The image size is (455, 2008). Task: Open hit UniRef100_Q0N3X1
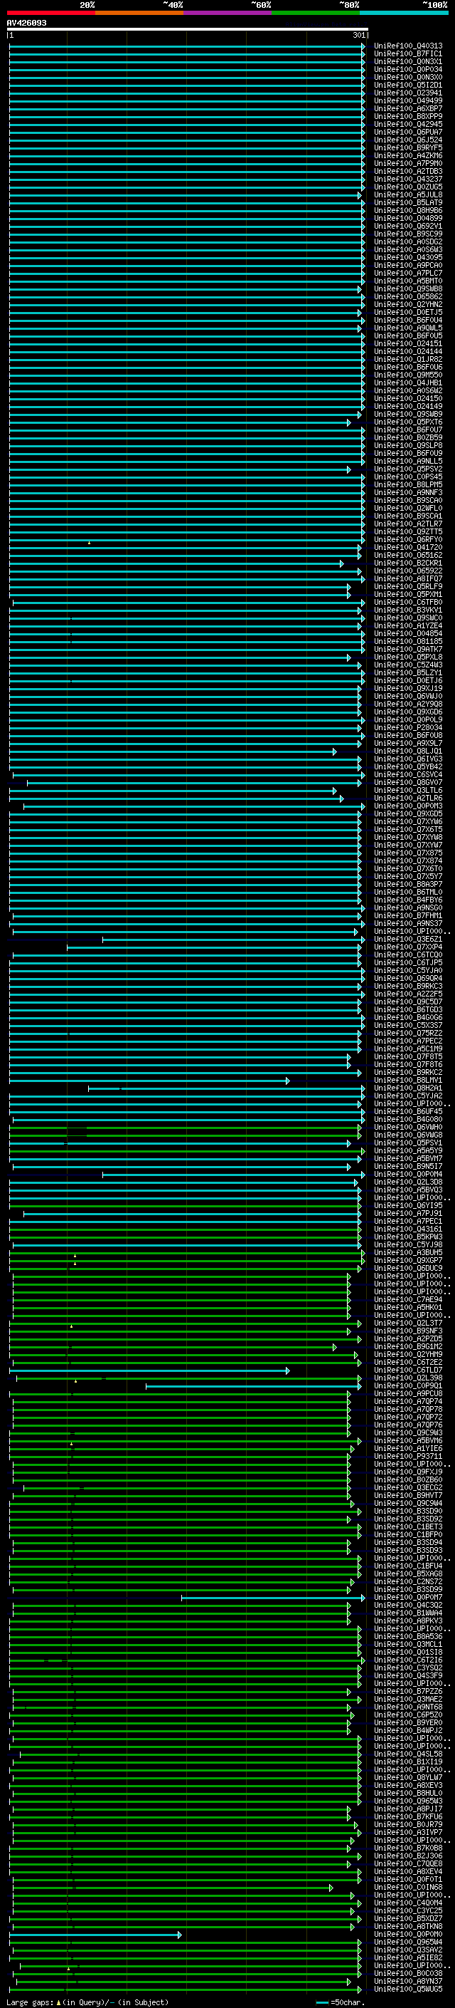click(x=407, y=61)
